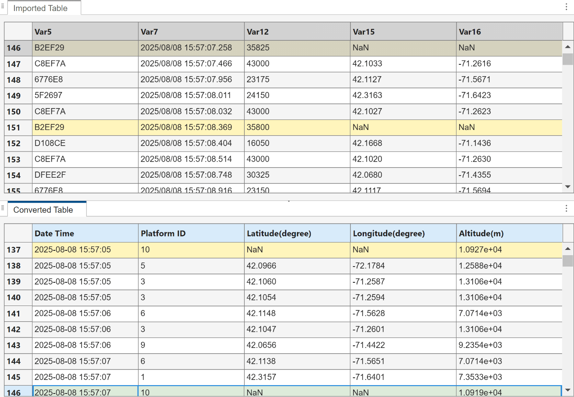Select row 151 header in Imported Table
Image resolution: width=574 pixels, height=397 pixels.
point(14,127)
